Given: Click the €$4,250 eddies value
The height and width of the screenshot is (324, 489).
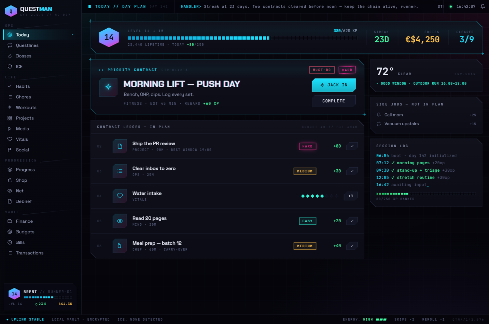Looking at the screenshot, I should [422, 40].
